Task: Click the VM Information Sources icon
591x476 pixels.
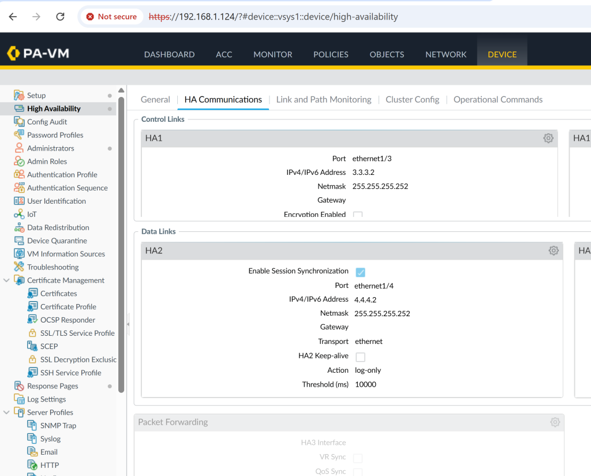Action: tap(19, 254)
